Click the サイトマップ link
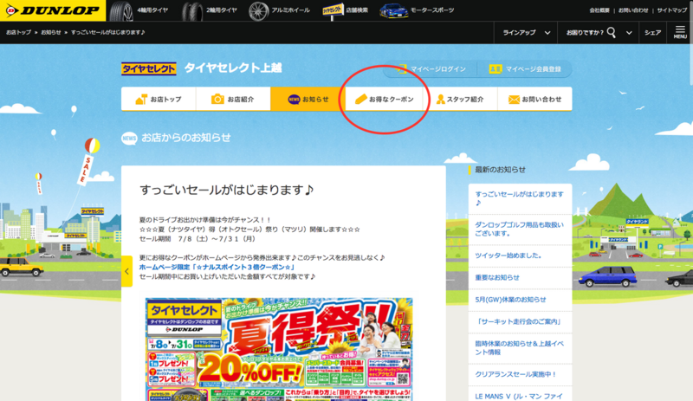The height and width of the screenshot is (401, 693). 672,10
